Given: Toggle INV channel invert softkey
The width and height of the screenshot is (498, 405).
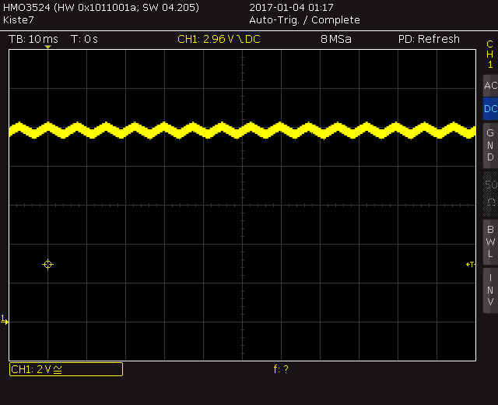Looking at the screenshot, I should (490, 291).
